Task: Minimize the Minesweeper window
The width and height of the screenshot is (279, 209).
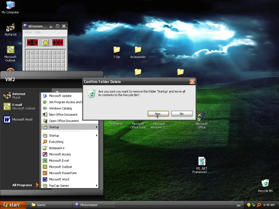Action: 51,26
